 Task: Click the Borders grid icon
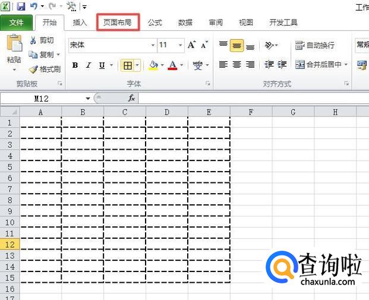coord(128,65)
